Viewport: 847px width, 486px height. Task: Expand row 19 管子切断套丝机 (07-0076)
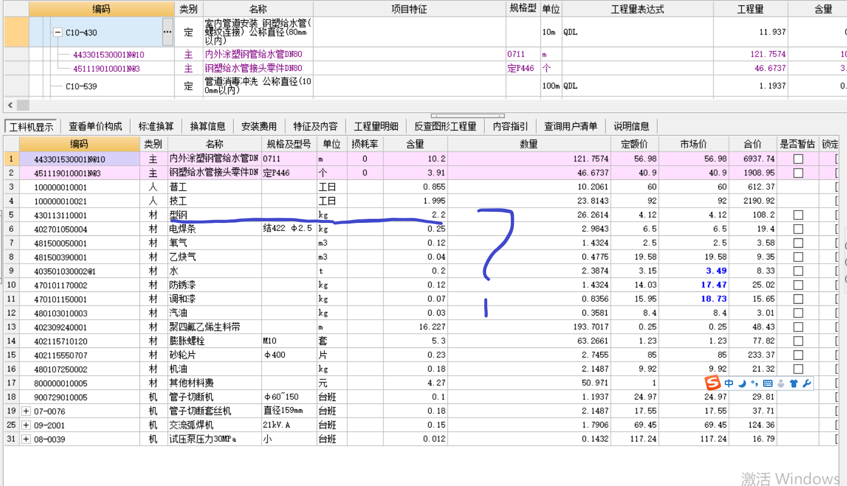(x=26, y=411)
